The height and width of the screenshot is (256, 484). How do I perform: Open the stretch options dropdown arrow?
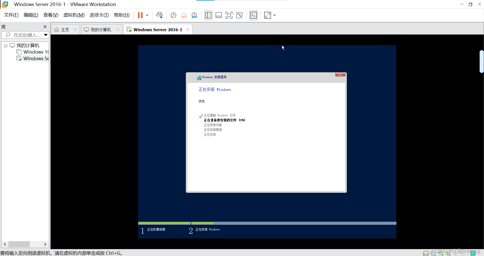[x=275, y=15]
